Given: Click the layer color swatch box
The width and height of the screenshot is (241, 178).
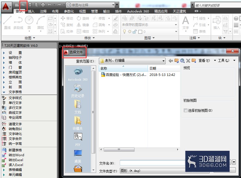Looking at the screenshot, I should point(140,32).
